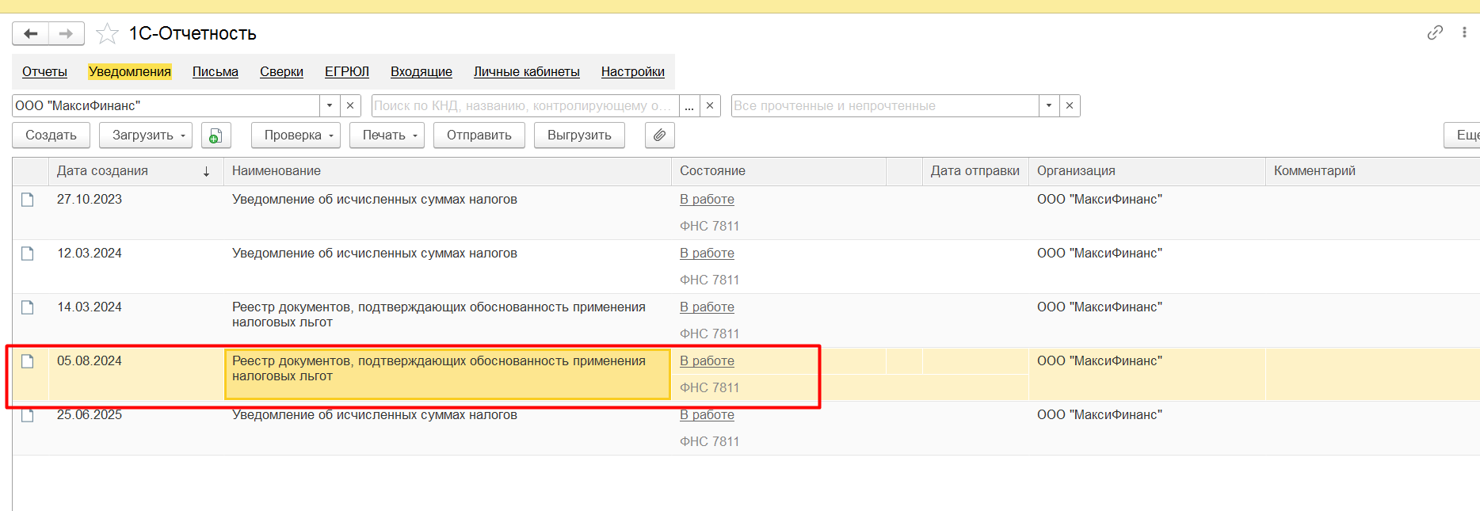The width and height of the screenshot is (1480, 511).
Task: Click the paperclip attachments button
Action: point(659,135)
